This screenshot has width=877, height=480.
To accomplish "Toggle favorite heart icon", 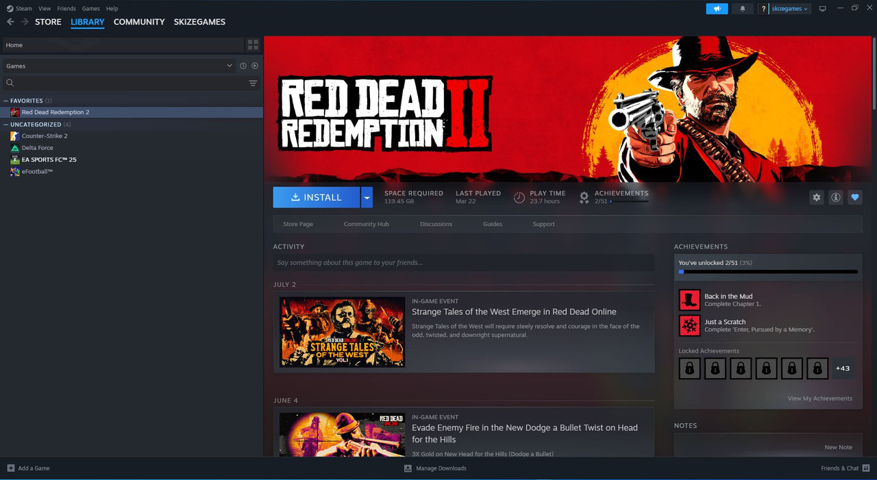I will click(x=854, y=197).
